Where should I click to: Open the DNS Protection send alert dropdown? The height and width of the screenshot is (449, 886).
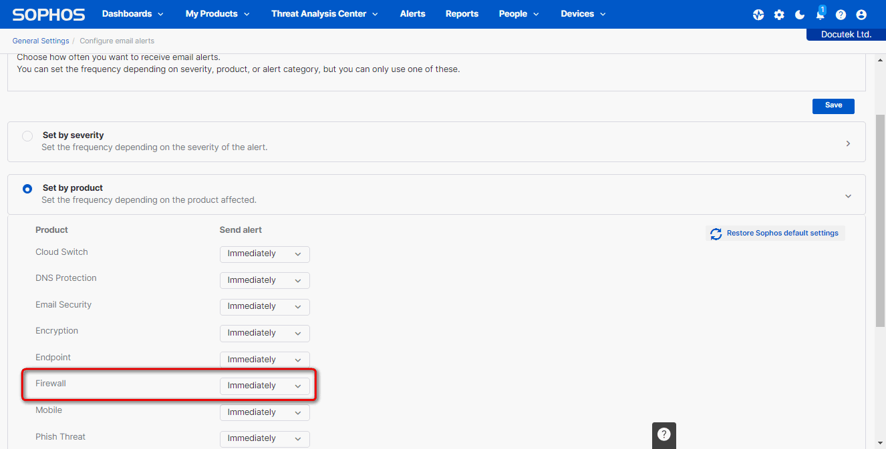tap(265, 280)
